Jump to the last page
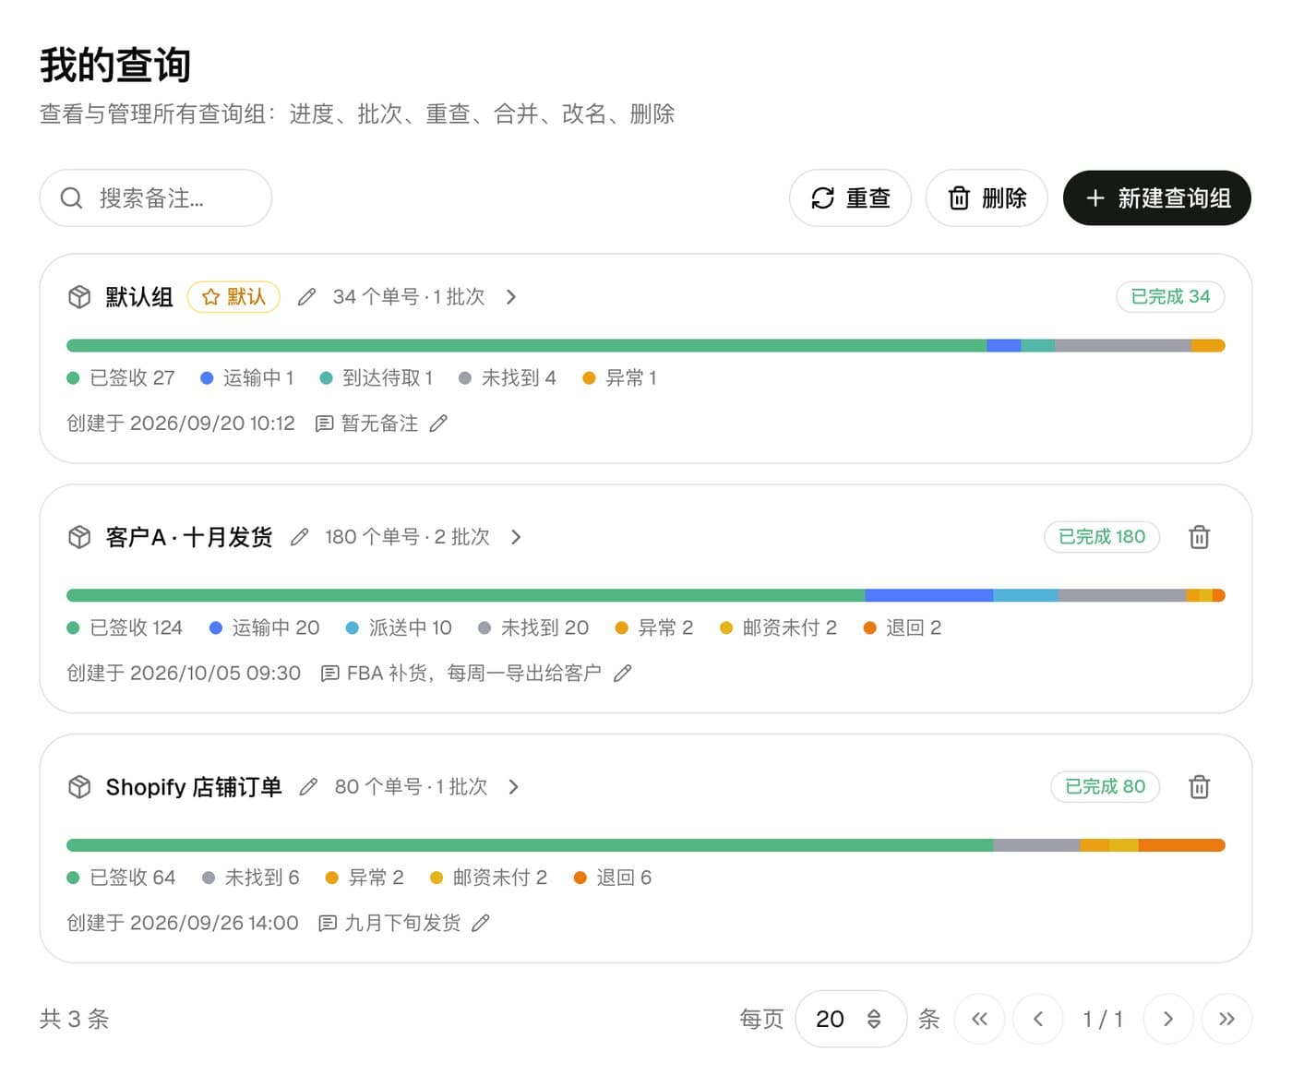Screen dimensions: 1292x1087 [x=1226, y=1019]
